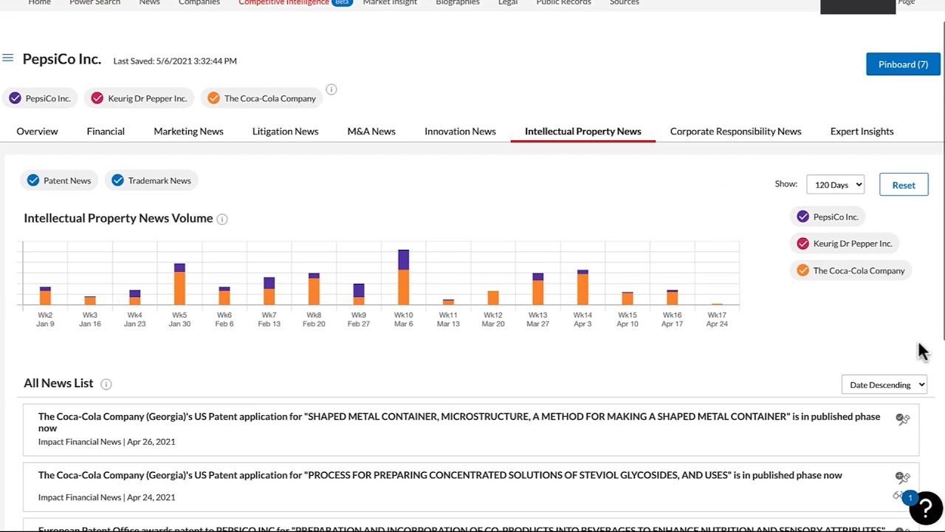Open Steviol Glycosides patent article
945x532 pixels.
(x=440, y=475)
